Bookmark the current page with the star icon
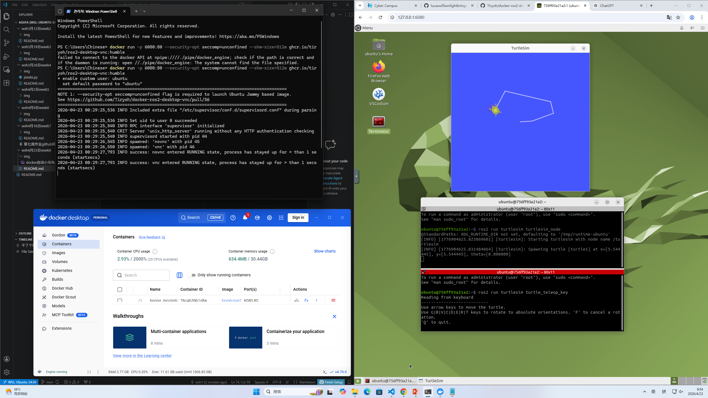The width and height of the screenshot is (708, 398). [x=678, y=17]
